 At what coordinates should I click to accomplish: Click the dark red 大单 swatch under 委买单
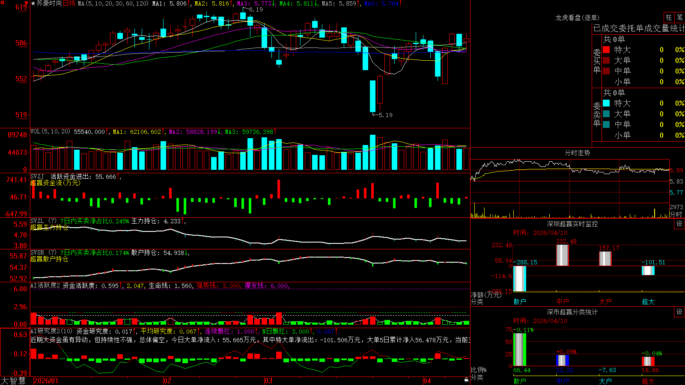pyautogui.click(x=606, y=60)
